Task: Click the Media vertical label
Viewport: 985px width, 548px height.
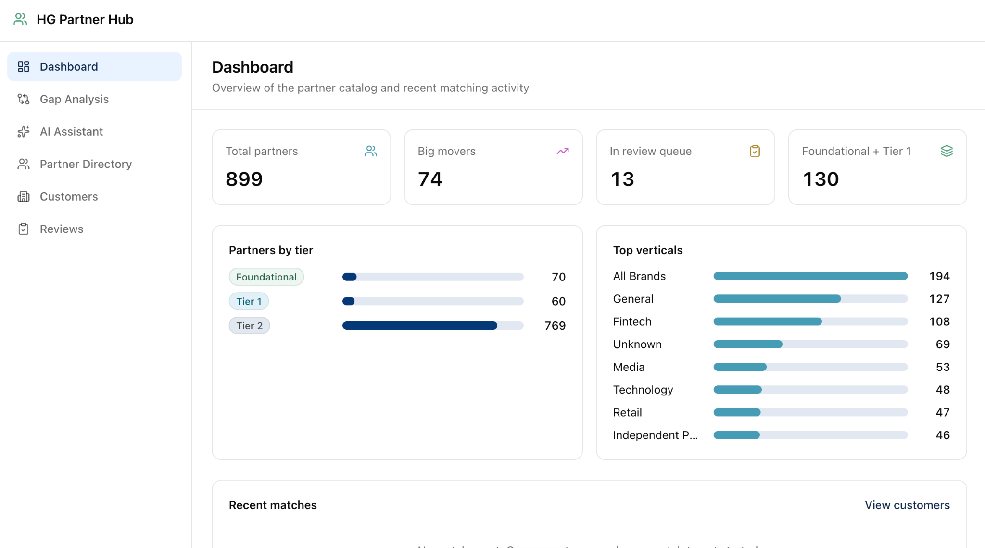Action: point(629,367)
